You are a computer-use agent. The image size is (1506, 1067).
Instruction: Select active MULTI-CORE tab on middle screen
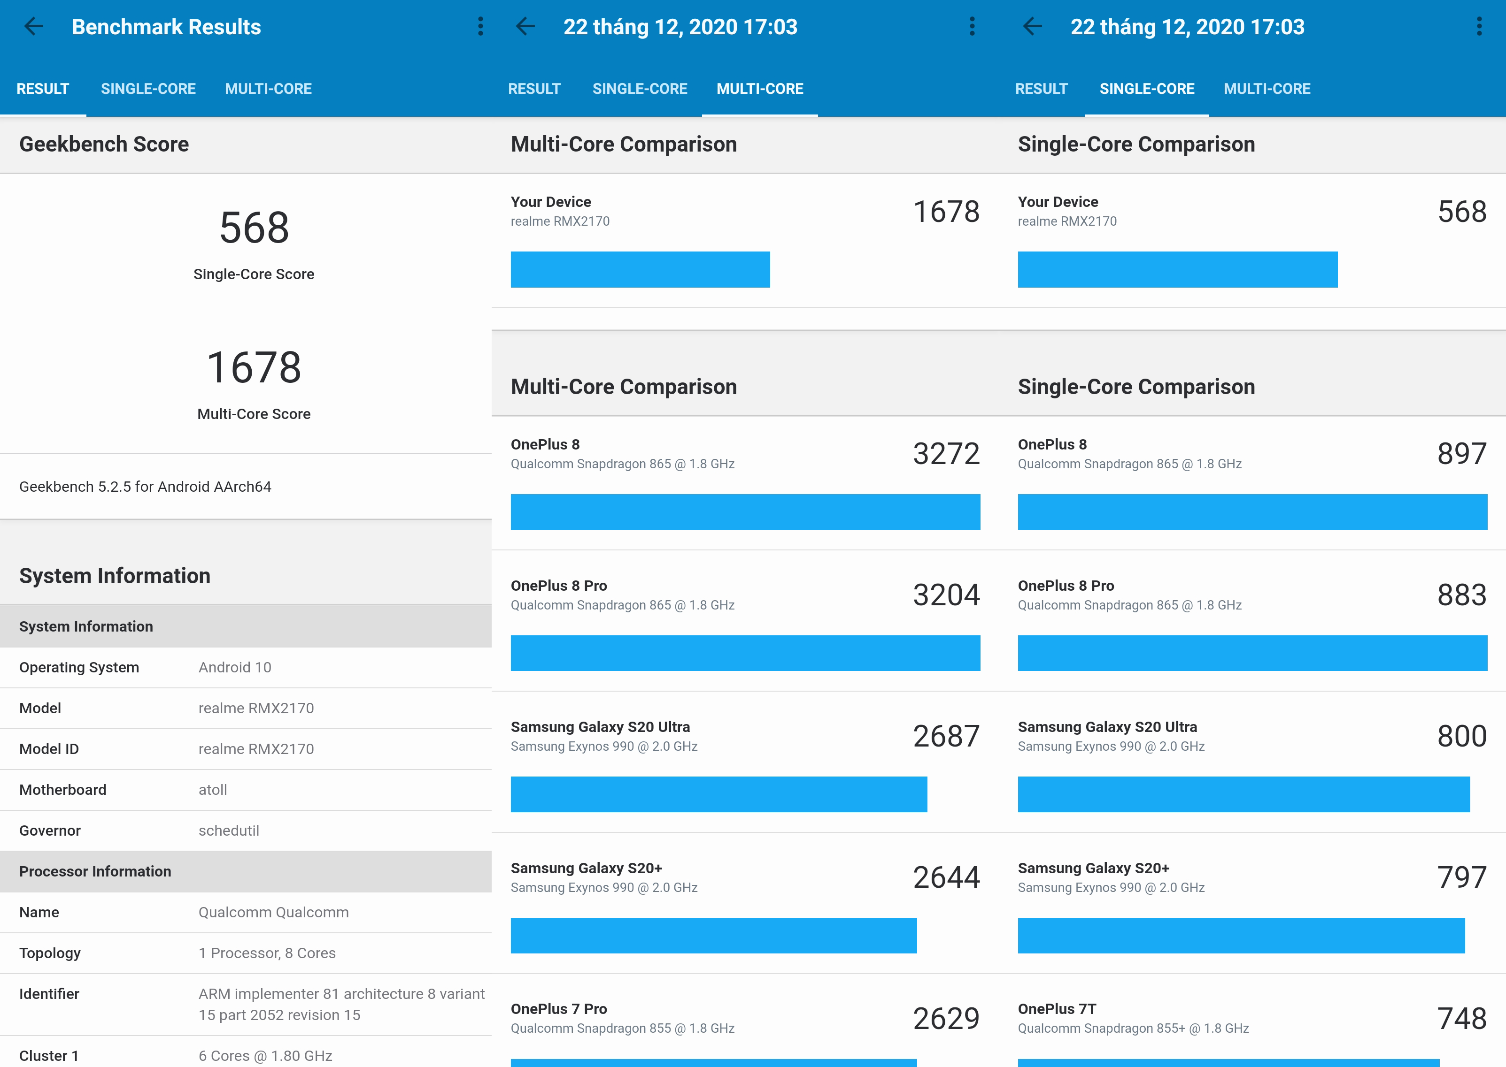point(760,89)
